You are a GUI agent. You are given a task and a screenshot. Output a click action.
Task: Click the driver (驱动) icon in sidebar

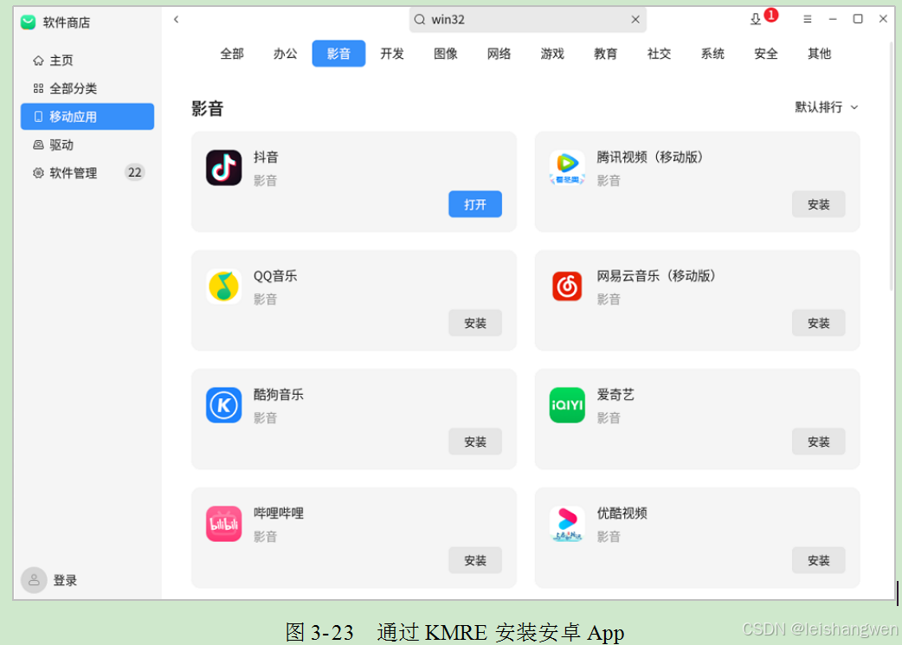pyautogui.click(x=38, y=145)
